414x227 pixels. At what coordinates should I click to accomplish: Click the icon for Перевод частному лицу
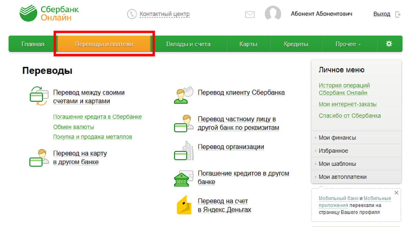coord(183,123)
